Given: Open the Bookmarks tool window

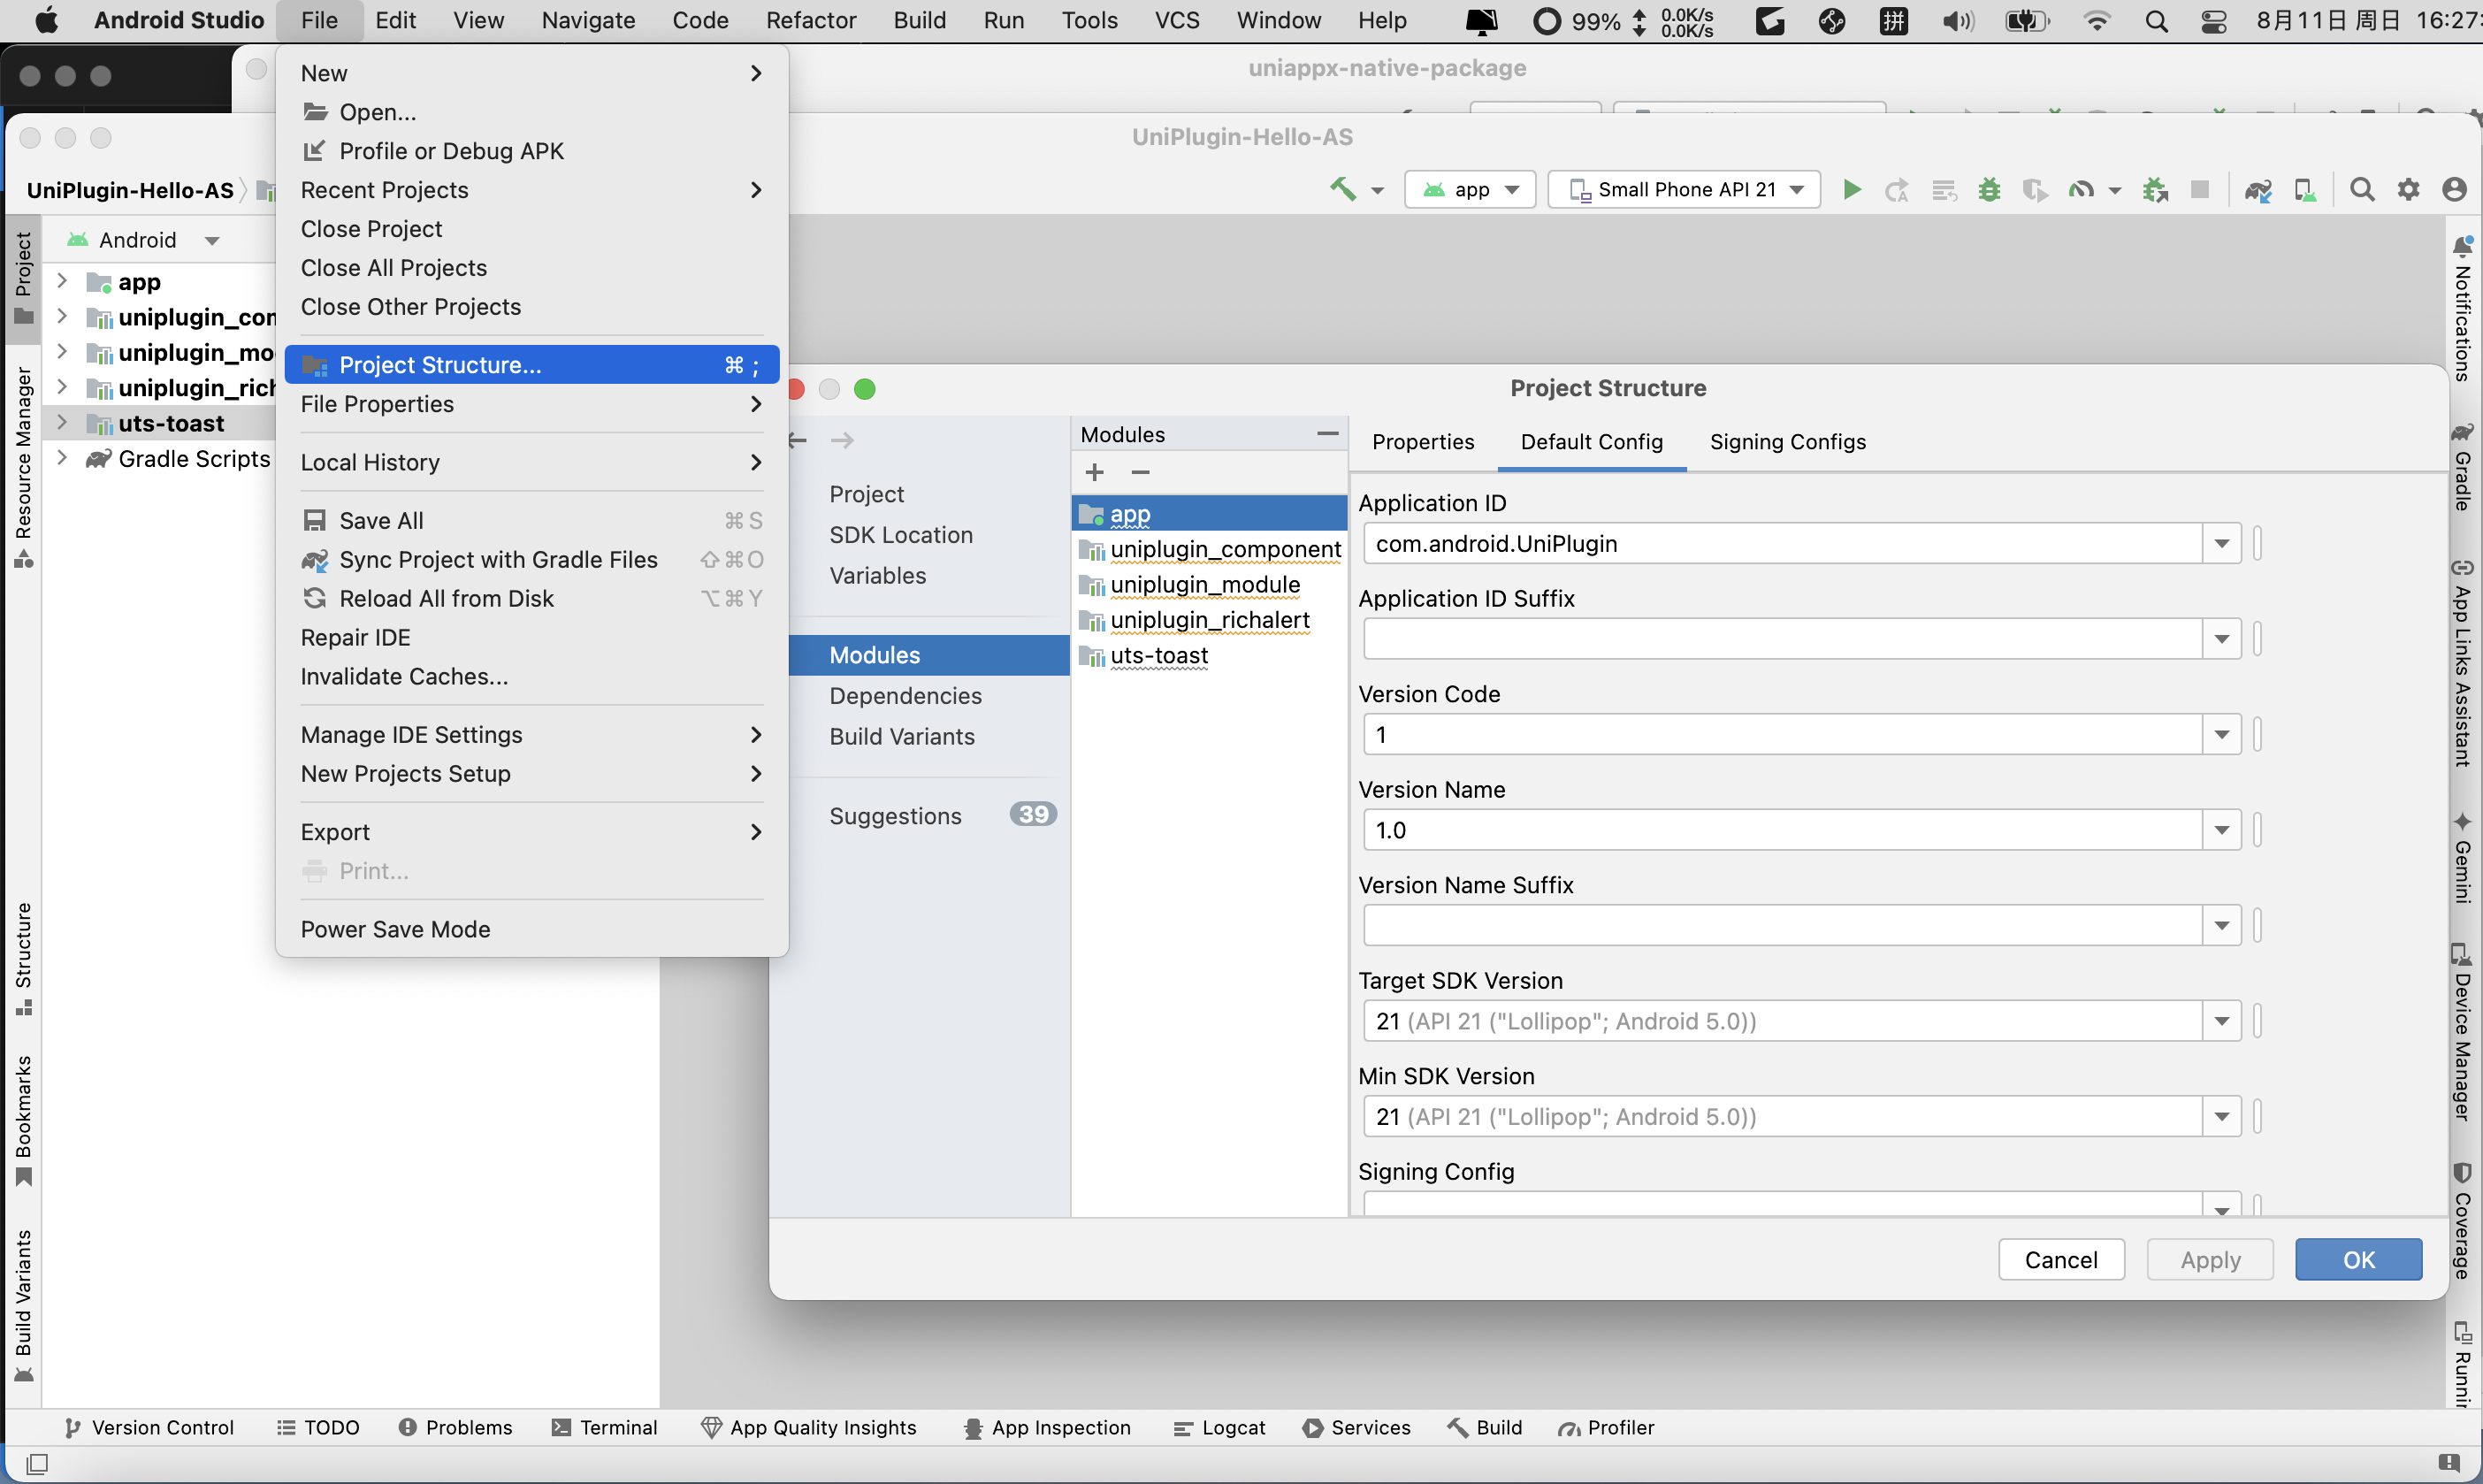Looking at the screenshot, I should point(24,1121).
